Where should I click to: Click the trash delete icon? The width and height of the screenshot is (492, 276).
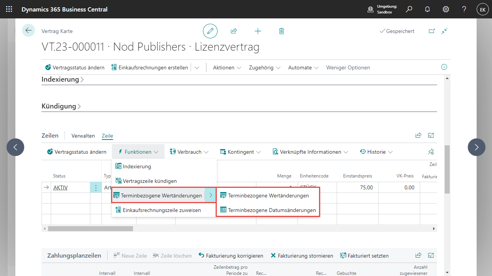point(281,31)
